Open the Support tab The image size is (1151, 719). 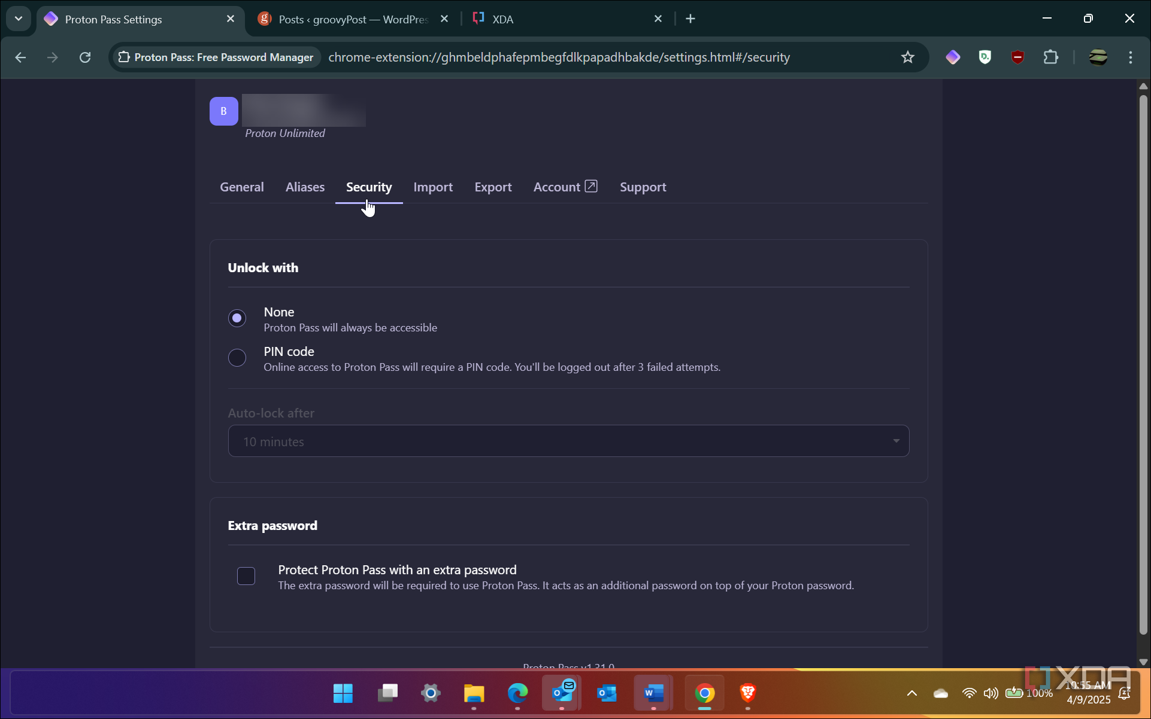click(643, 187)
